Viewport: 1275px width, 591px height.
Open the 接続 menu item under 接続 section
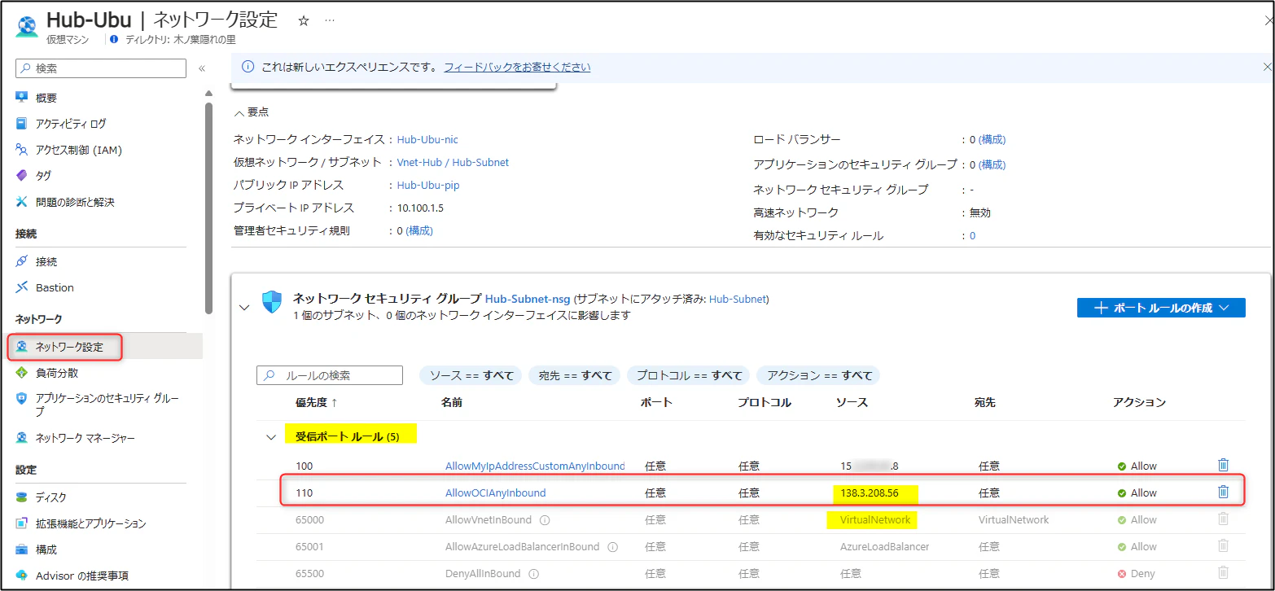(x=46, y=261)
